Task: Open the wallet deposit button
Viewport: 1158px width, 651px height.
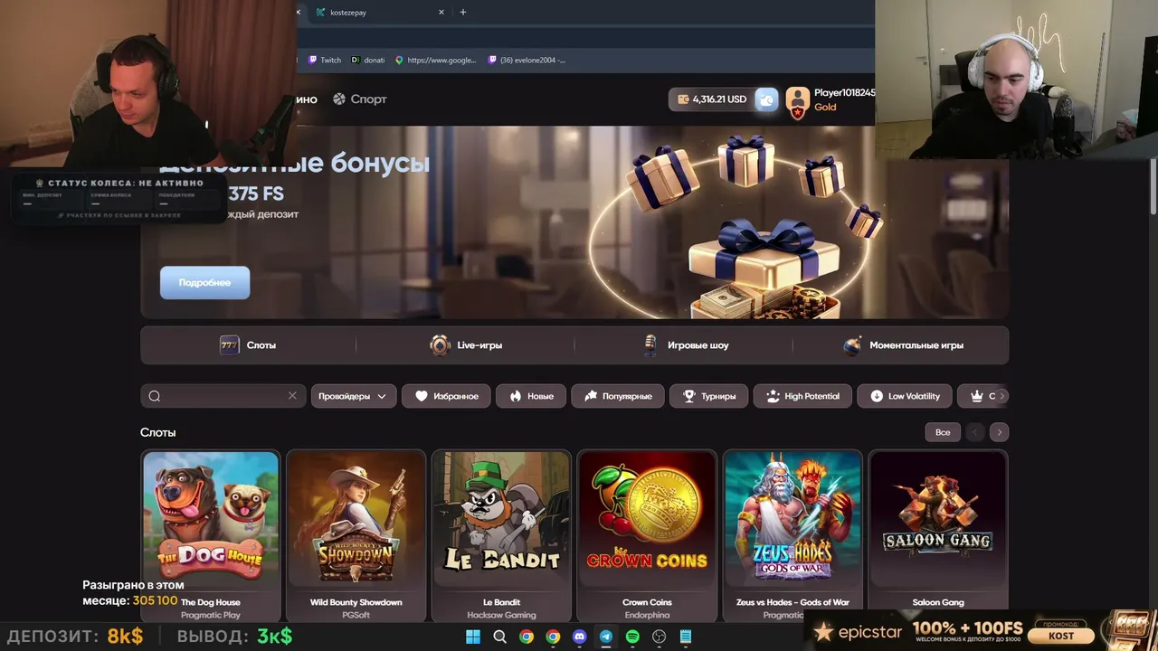Action: pos(766,99)
